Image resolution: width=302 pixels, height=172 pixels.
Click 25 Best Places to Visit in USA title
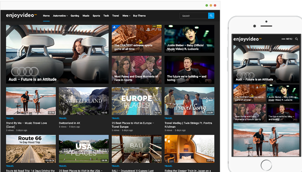coord(80,171)
